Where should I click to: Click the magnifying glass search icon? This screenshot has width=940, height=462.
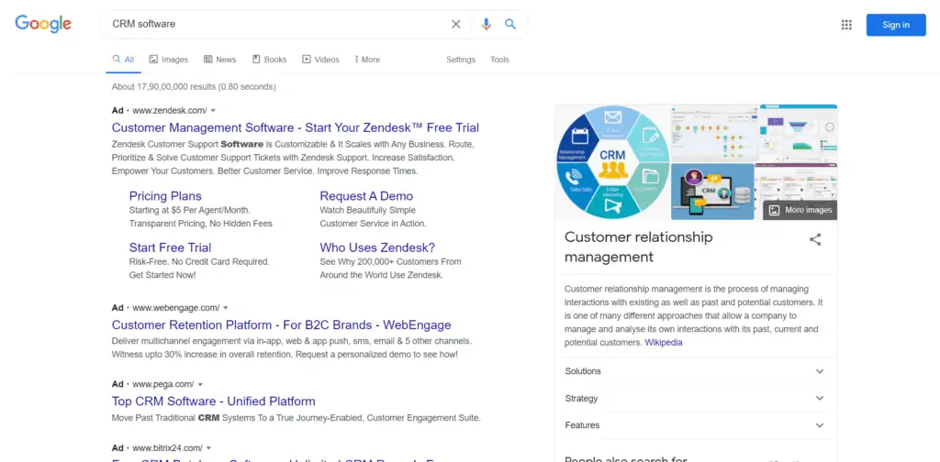click(510, 25)
